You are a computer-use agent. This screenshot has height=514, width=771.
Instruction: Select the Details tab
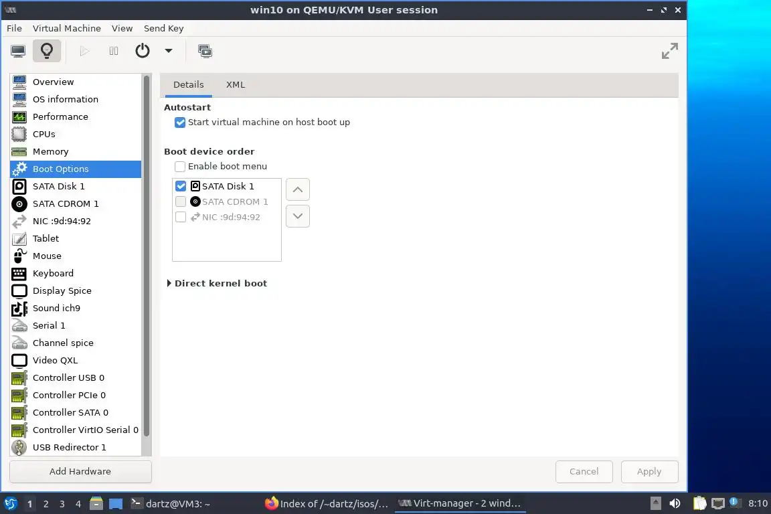(x=188, y=84)
